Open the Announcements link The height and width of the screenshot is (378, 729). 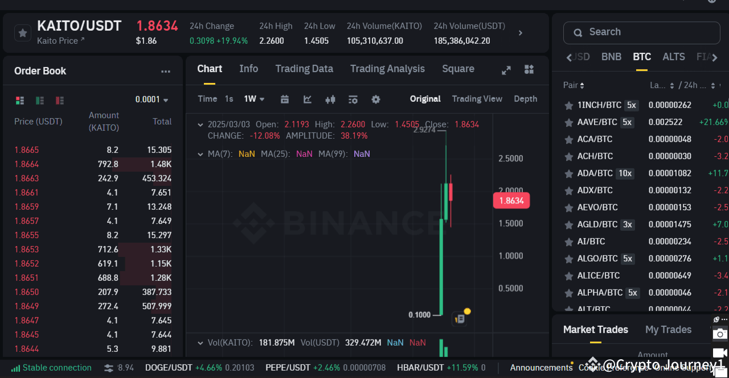click(541, 368)
